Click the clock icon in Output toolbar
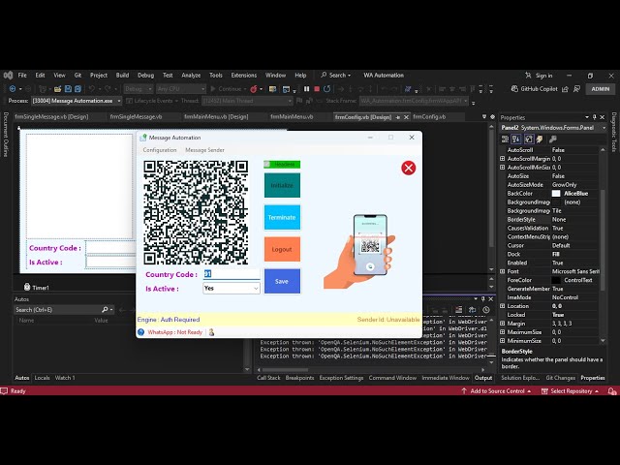 pyautogui.click(x=486, y=310)
